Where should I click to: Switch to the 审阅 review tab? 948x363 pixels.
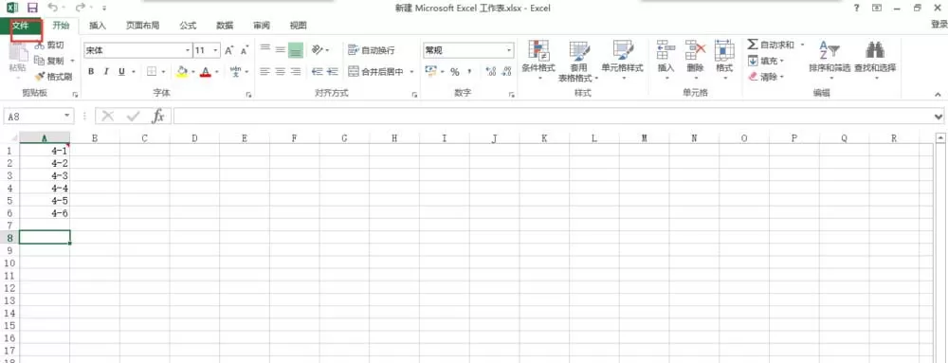click(x=262, y=26)
